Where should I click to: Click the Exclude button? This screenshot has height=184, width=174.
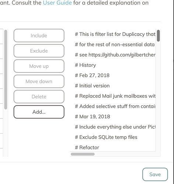(x=39, y=51)
